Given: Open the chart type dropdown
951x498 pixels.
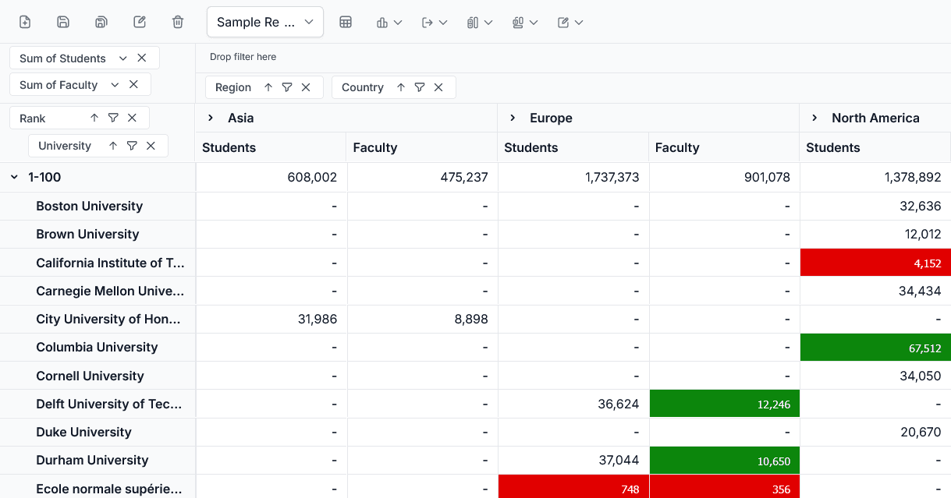Looking at the screenshot, I should click(389, 22).
